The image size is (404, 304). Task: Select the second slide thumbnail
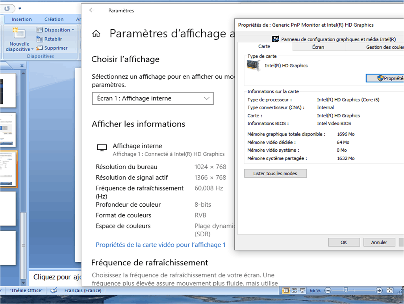pos(8,130)
